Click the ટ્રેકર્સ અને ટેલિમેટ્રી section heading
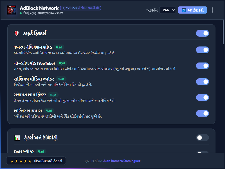 [x=41, y=137]
